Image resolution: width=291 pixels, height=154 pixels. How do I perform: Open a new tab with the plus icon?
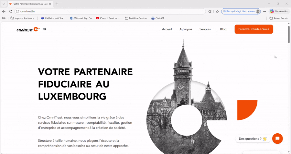57,4
